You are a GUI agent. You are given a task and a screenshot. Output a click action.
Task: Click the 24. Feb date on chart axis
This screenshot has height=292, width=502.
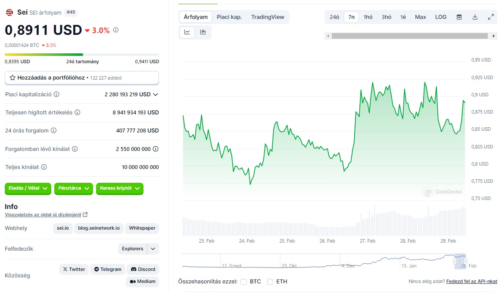247,241
